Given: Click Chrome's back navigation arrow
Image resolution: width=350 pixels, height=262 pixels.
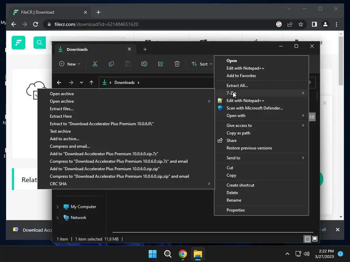Looking at the screenshot, I should click(14, 24).
